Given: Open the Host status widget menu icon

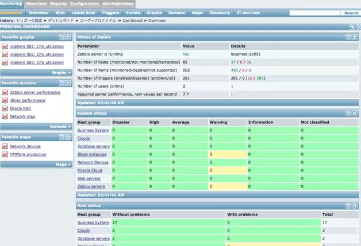Looking at the screenshot, I should (348, 206).
